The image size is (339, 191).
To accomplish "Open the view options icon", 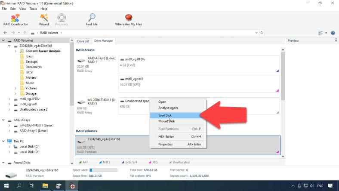I will tap(321, 33).
